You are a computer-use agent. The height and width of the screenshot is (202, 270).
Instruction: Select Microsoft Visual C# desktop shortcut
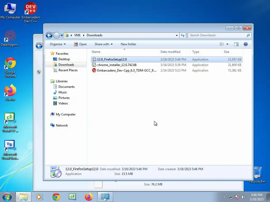pos(10,123)
